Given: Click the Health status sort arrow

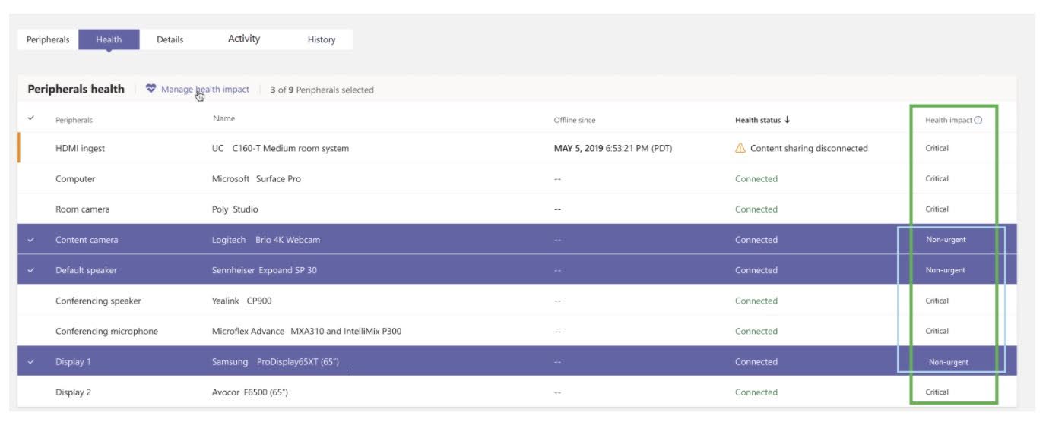Looking at the screenshot, I should (x=788, y=120).
